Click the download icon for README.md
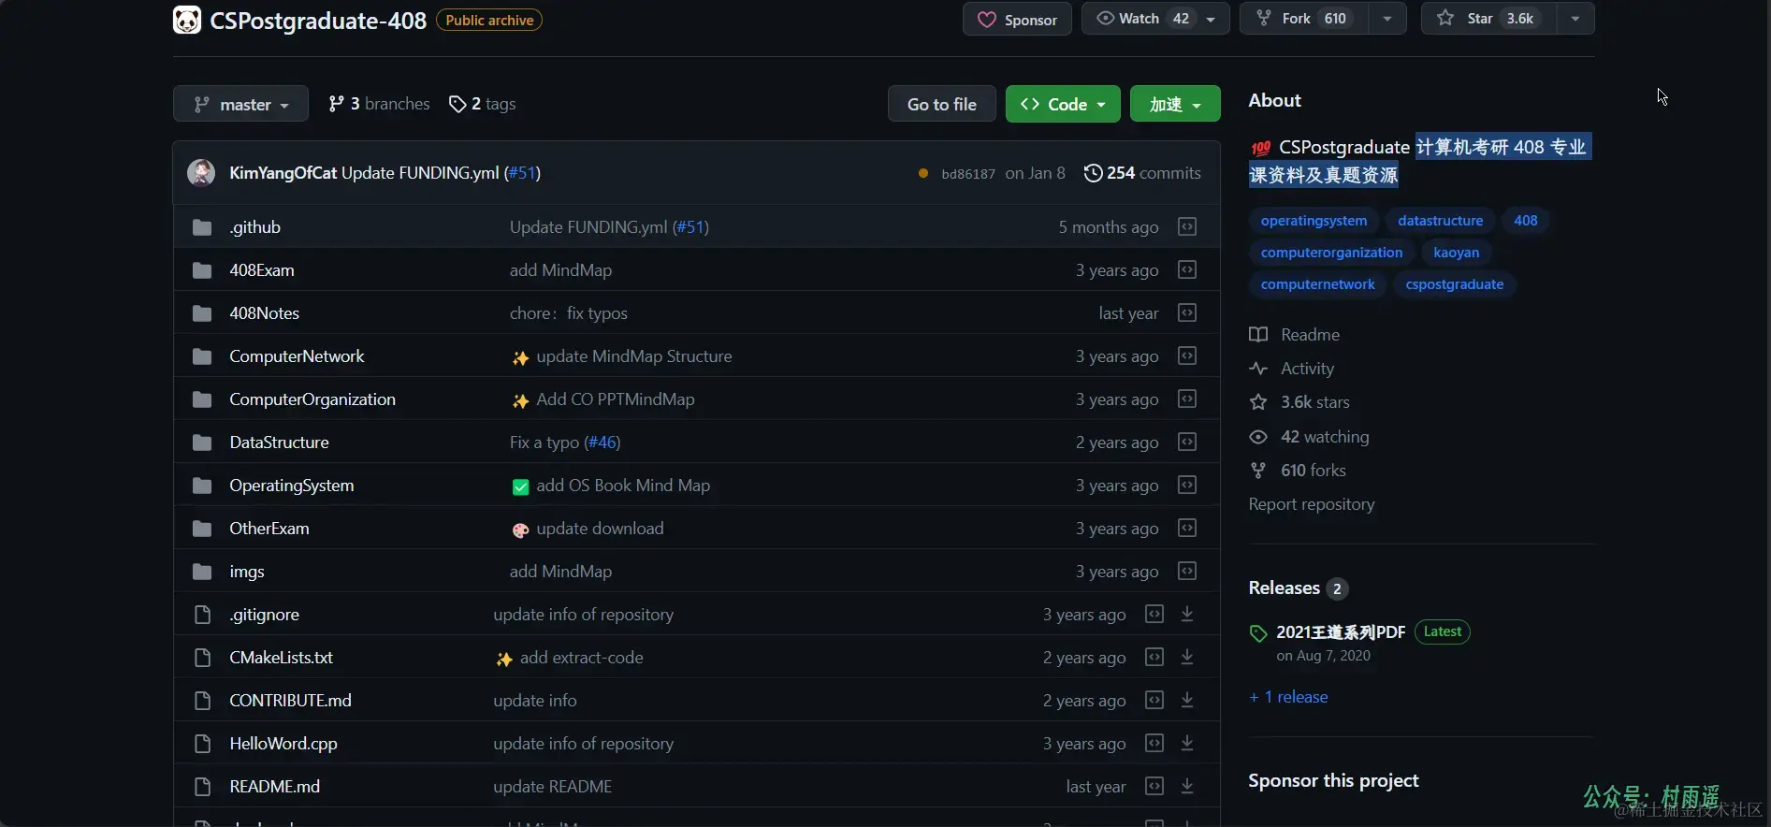The width and height of the screenshot is (1771, 827). click(1187, 786)
